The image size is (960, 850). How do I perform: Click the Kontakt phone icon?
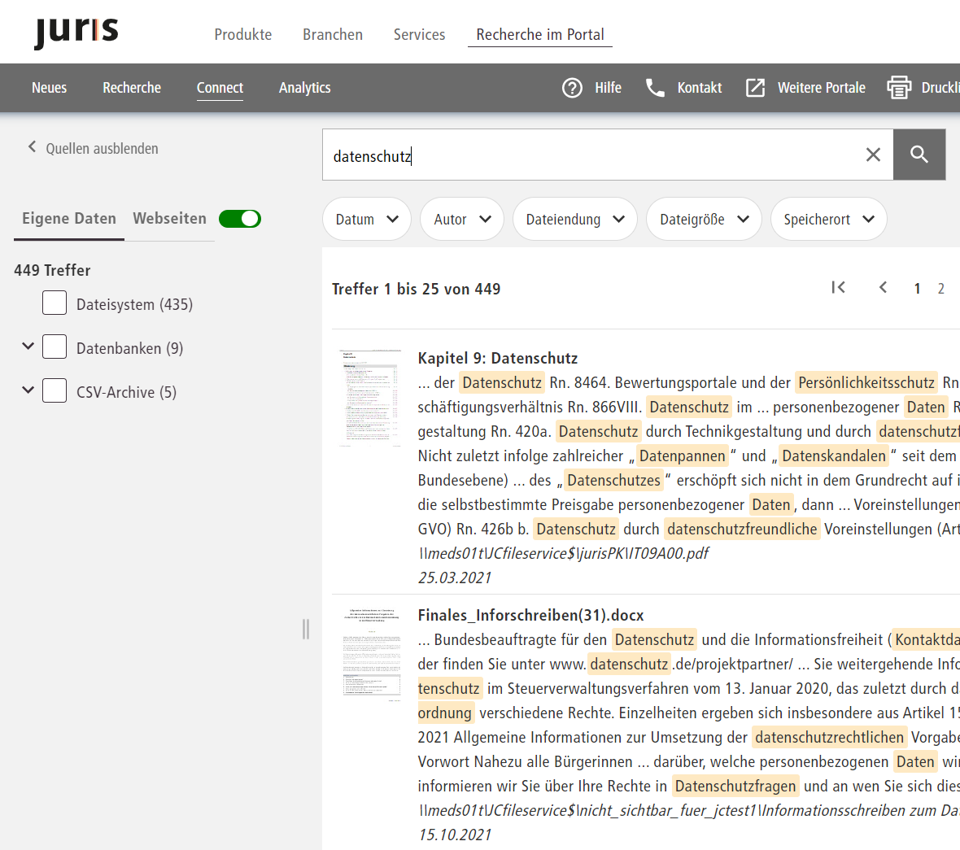pyautogui.click(x=655, y=88)
